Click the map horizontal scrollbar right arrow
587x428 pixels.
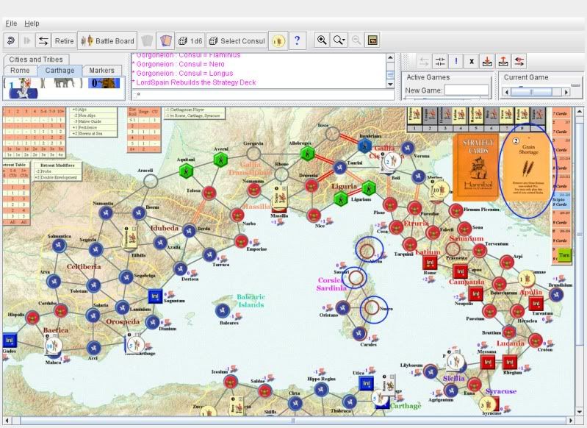click(571, 421)
